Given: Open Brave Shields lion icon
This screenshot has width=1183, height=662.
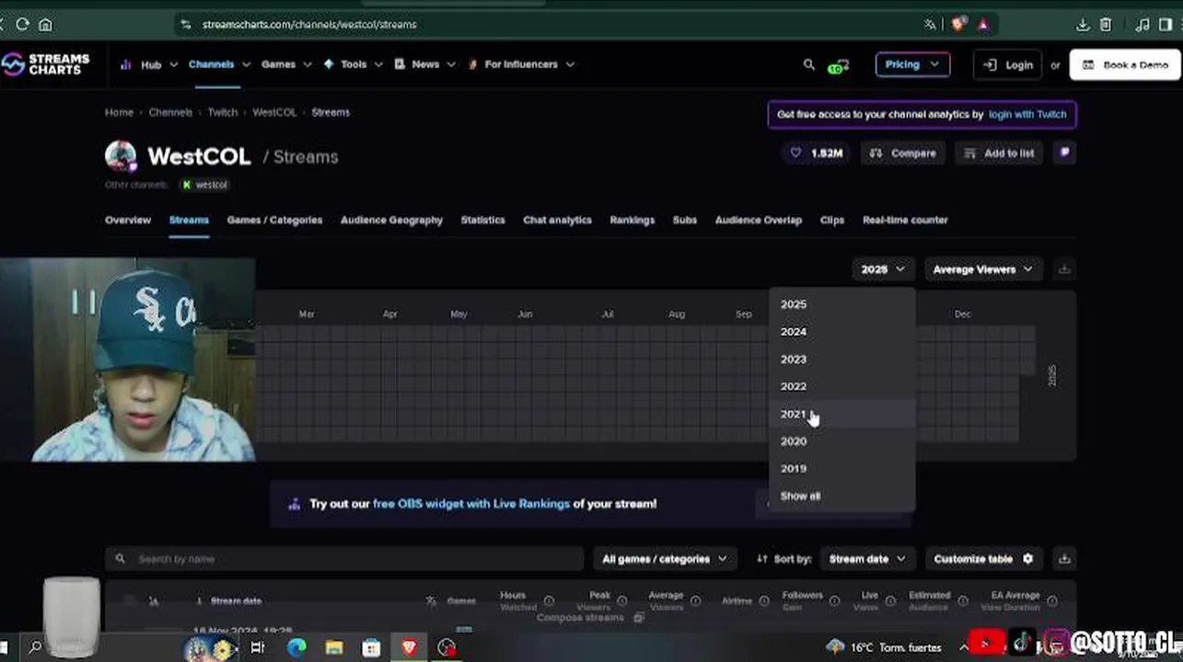Looking at the screenshot, I should [959, 24].
